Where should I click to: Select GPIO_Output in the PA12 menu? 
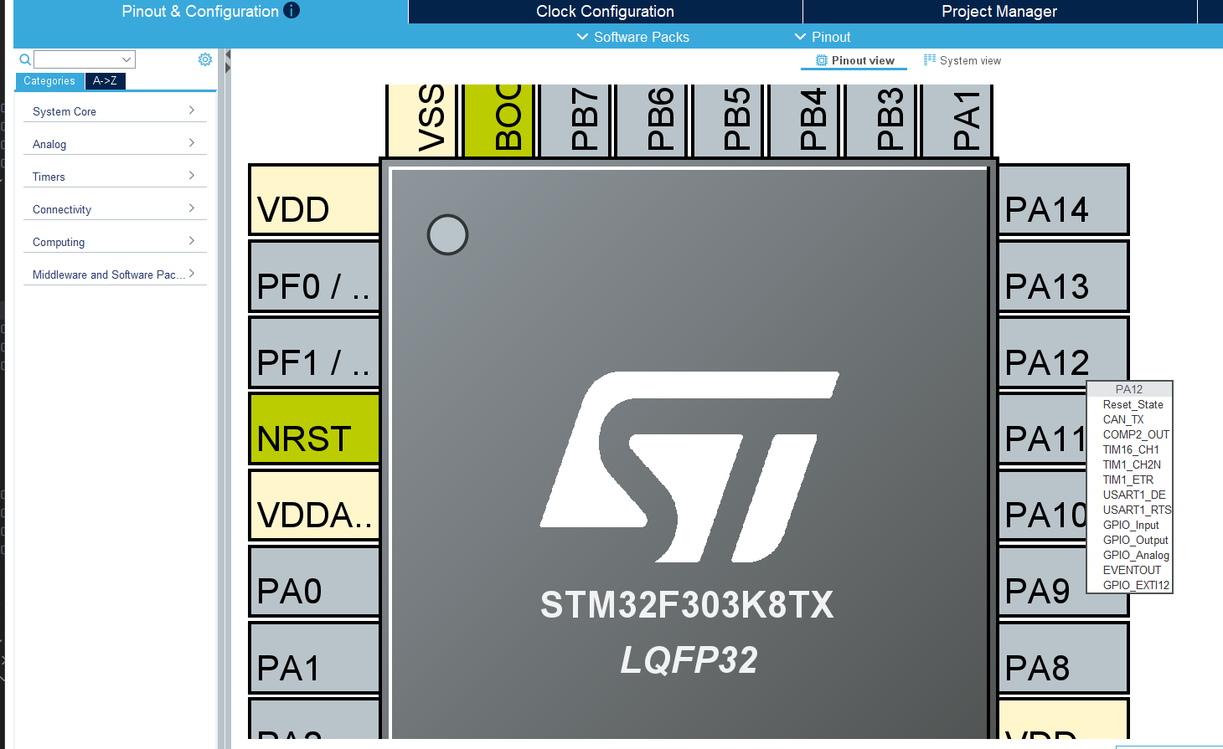coord(1135,540)
